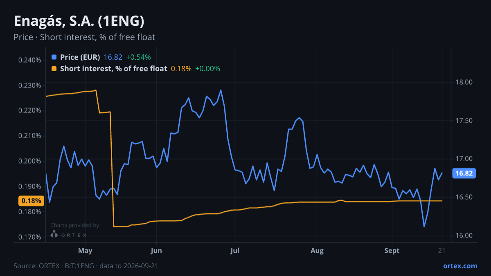
Task: Click the orange Short interest legend swatch
Action: pos(54,69)
